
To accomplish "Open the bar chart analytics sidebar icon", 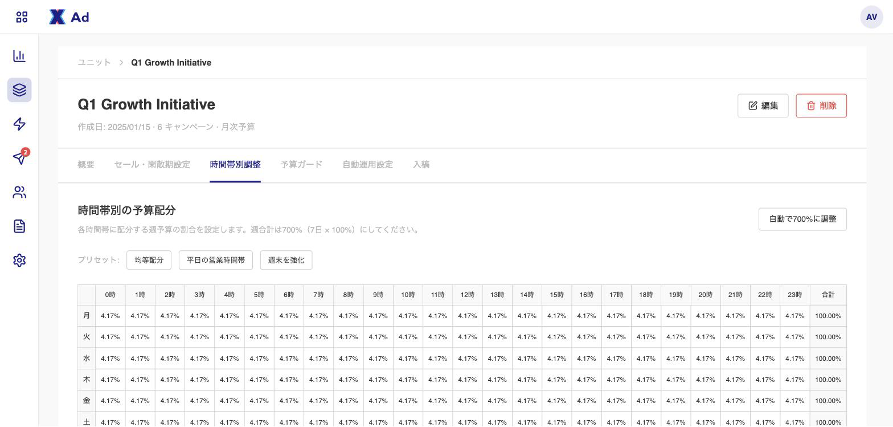I will (x=19, y=56).
